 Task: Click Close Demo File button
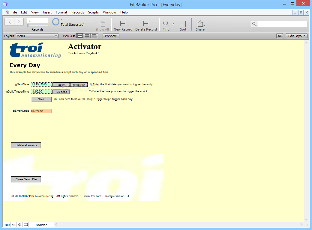[26, 179]
